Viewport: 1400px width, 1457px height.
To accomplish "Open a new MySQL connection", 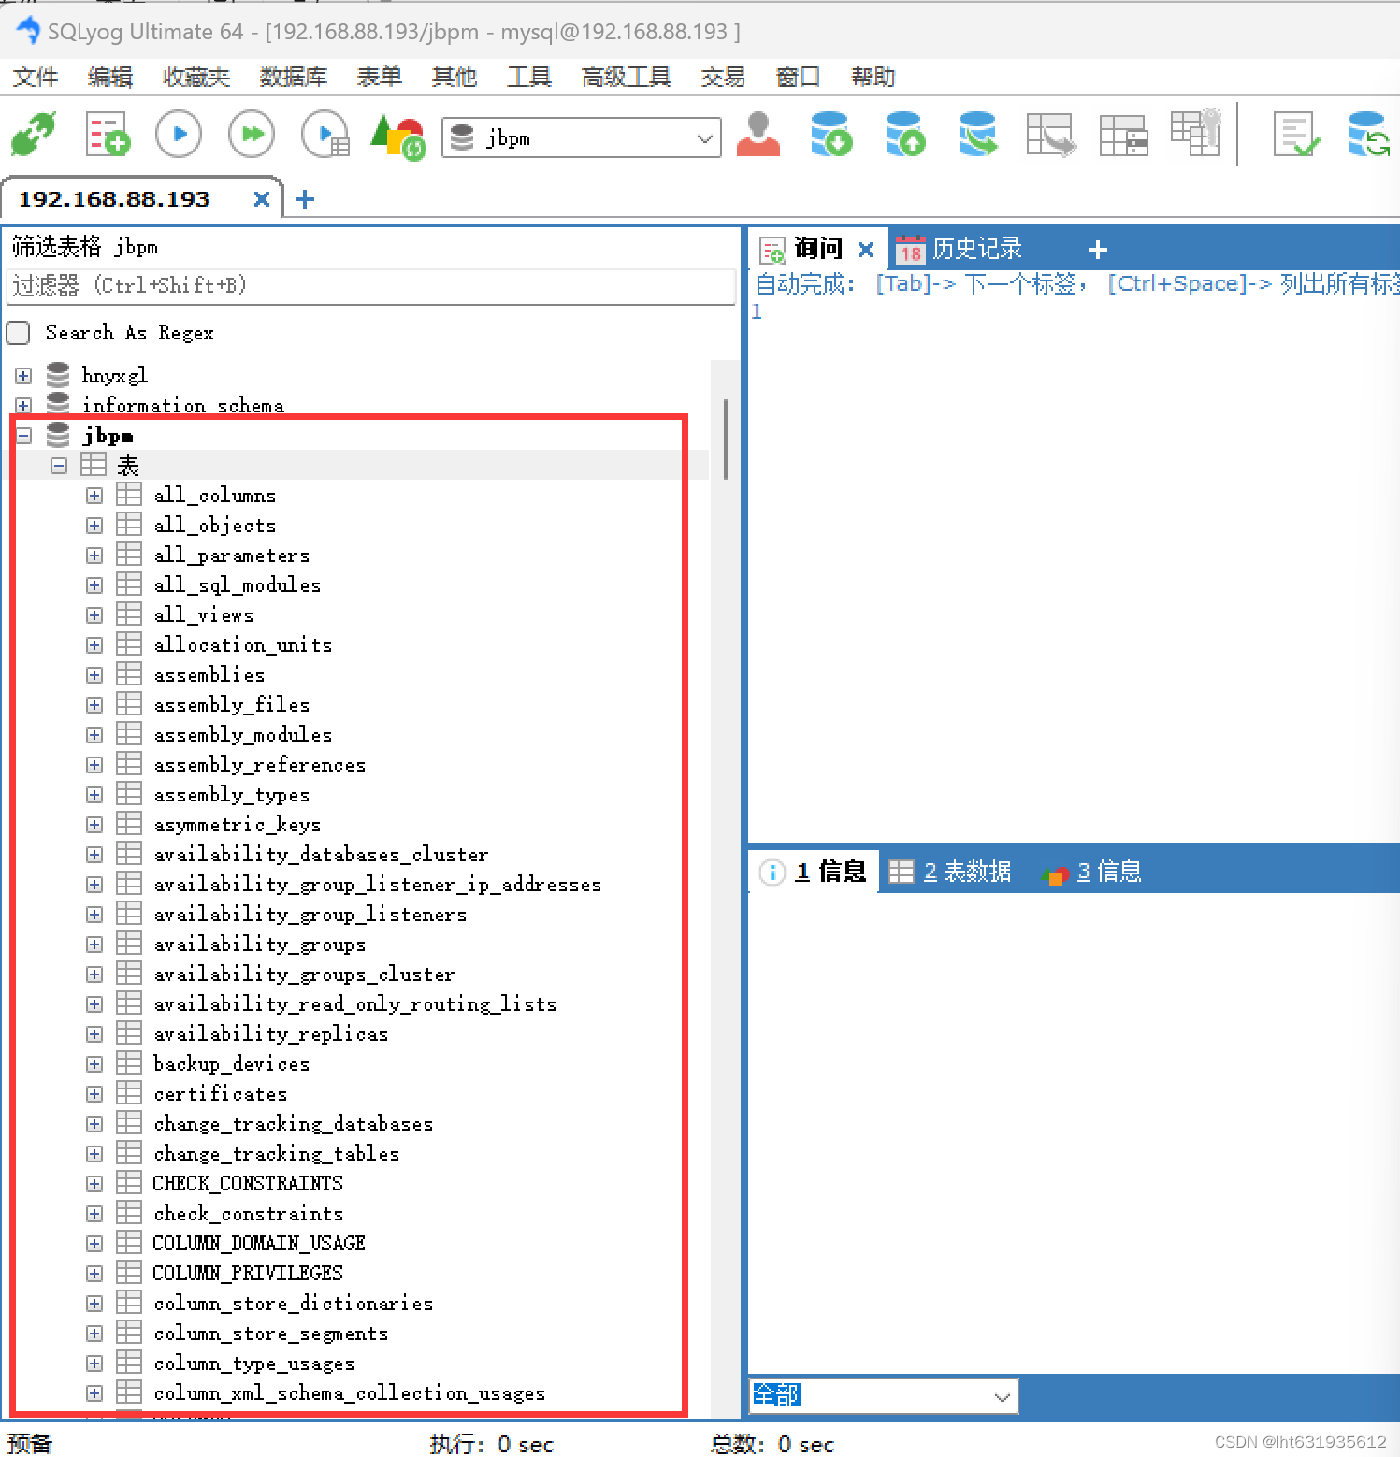I will click(x=35, y=134).
